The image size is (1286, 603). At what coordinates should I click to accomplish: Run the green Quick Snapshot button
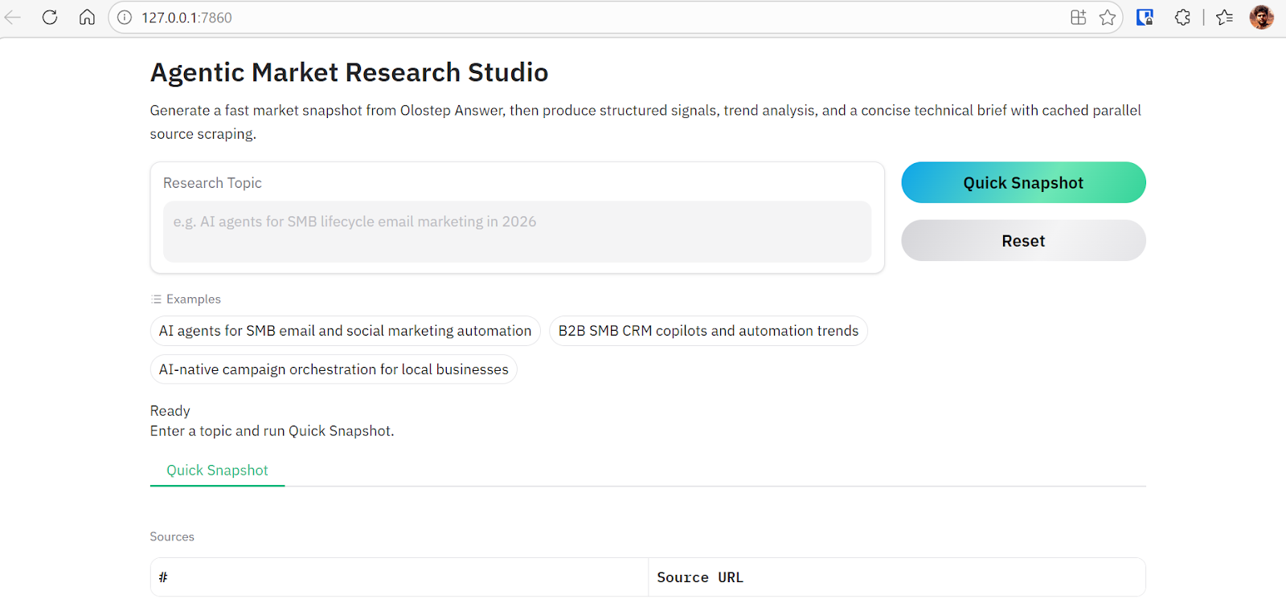pyautogui.click(x=1023, y=183)
